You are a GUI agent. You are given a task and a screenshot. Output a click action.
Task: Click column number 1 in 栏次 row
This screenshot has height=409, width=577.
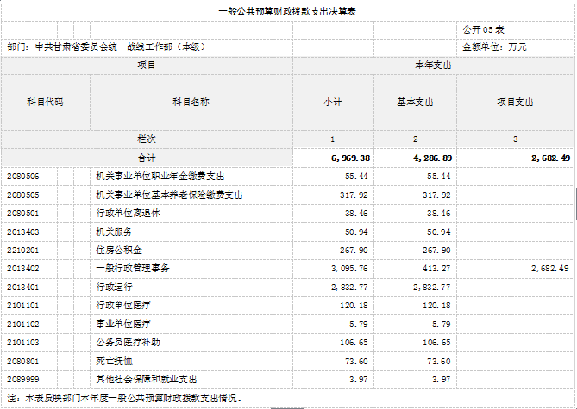(x=333, y=139)
